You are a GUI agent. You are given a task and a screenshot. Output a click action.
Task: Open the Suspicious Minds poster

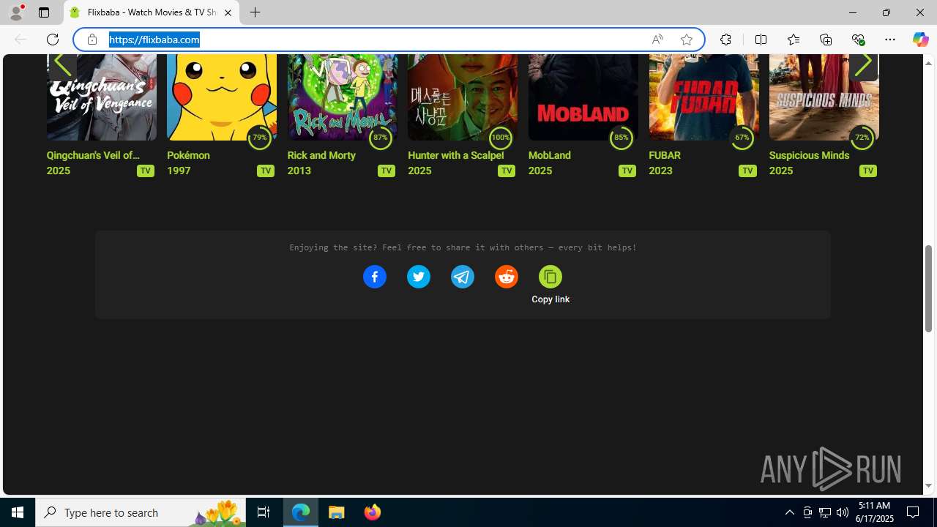[x=824, y=97]
